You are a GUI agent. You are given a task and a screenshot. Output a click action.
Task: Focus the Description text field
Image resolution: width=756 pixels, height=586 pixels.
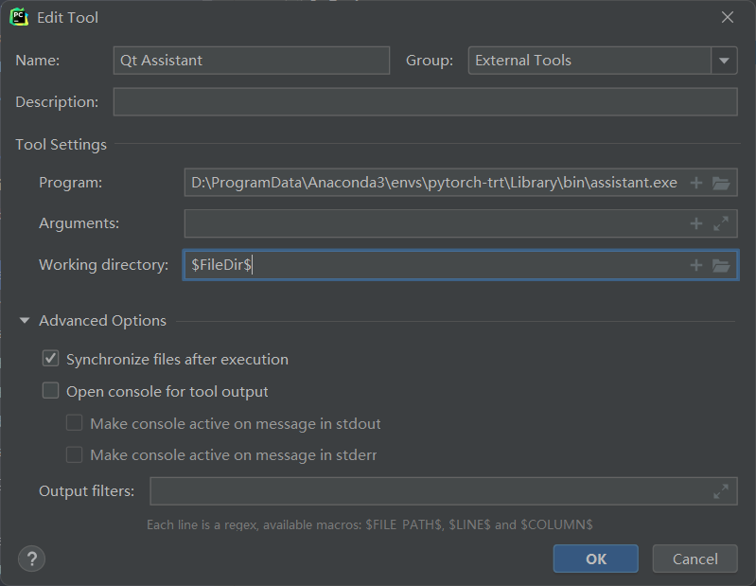pos(425,102)
